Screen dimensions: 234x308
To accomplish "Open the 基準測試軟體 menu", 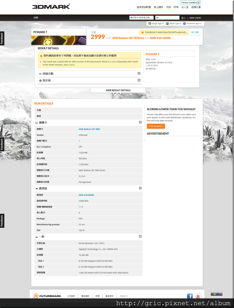I will [x=144, y=7].
